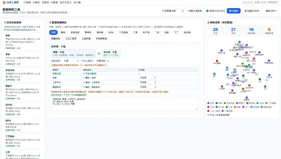This screenshot has height=159, width=281.
Task: Switch to the 系统总成 entity tab
Action: pyautogui.click(x=75, y=32)
